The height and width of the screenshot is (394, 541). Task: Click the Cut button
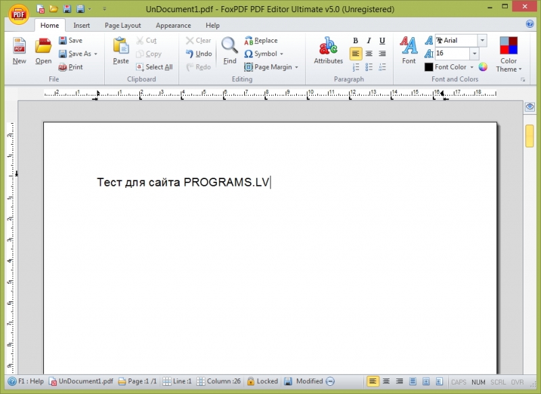(x=146, y=41)
